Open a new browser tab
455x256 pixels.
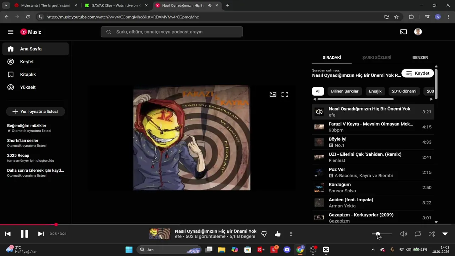click(227, 5)
